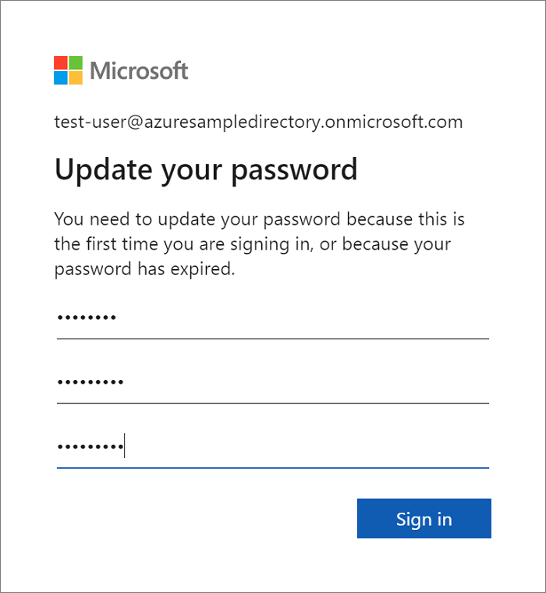This screenshot has width=546, height=593.
Task: Select the test-user email address text
Action: 258,122
